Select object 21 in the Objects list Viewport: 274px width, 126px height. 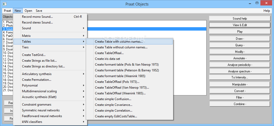pos(8,90)
